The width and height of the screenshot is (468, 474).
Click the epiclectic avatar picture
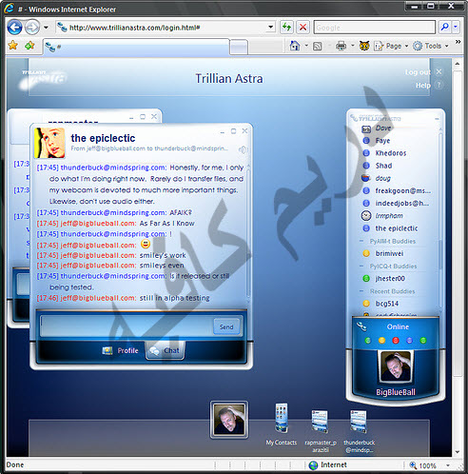[x=49, y=143]
